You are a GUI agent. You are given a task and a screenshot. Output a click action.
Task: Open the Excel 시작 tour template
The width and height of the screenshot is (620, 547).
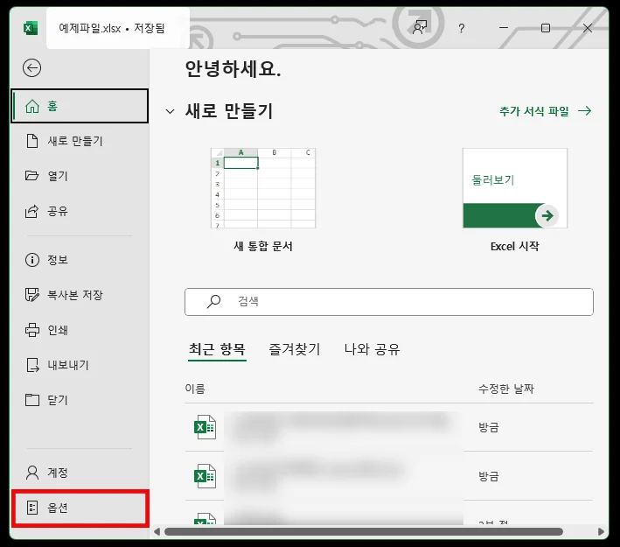(x=515, y=200)
